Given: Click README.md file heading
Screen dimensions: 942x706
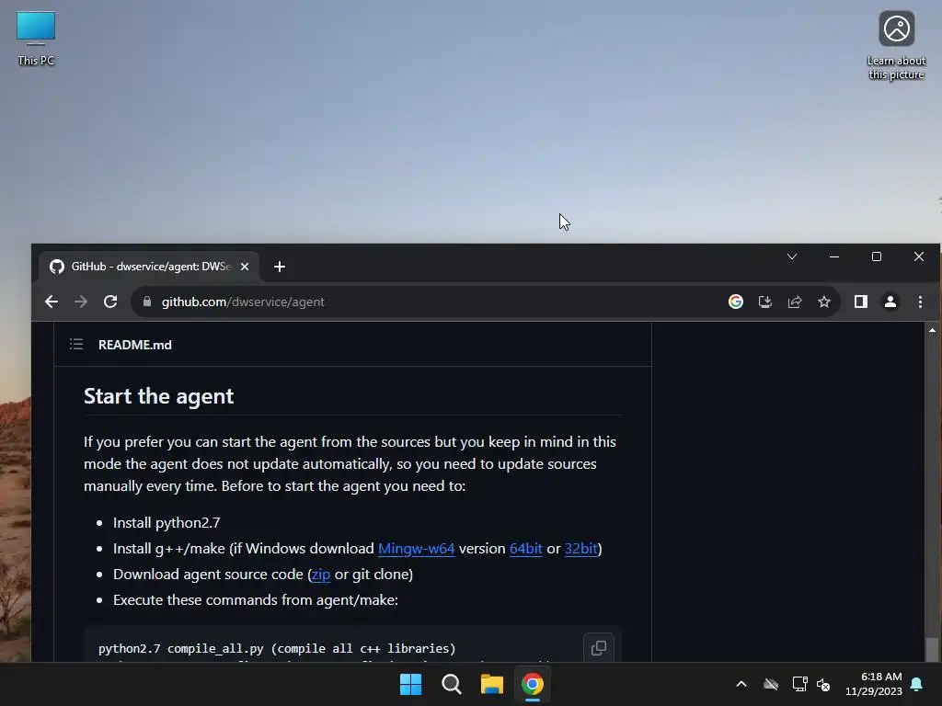Looking at the screenshot, I should [x=134, y=345].
